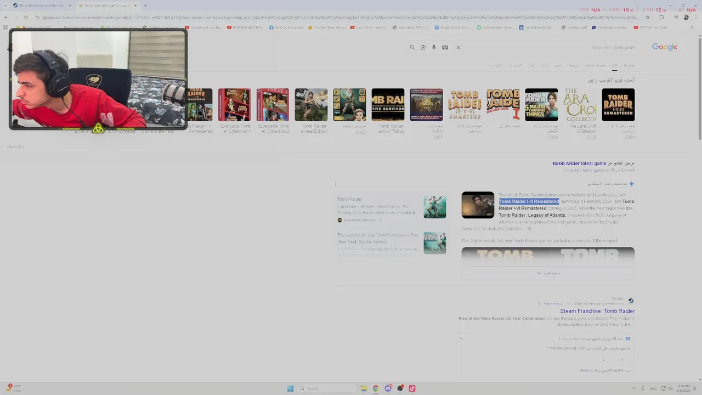Open three-dot menu on AI overview sources
The image size is (702, 395).
[336, 184]
